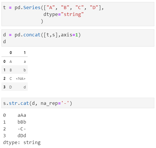
Task: Click row index 3 of the dataframe
Action: pyautogui.click(x=4, y=87)
